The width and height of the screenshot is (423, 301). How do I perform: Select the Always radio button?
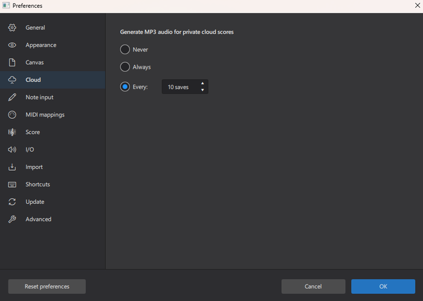125,67
